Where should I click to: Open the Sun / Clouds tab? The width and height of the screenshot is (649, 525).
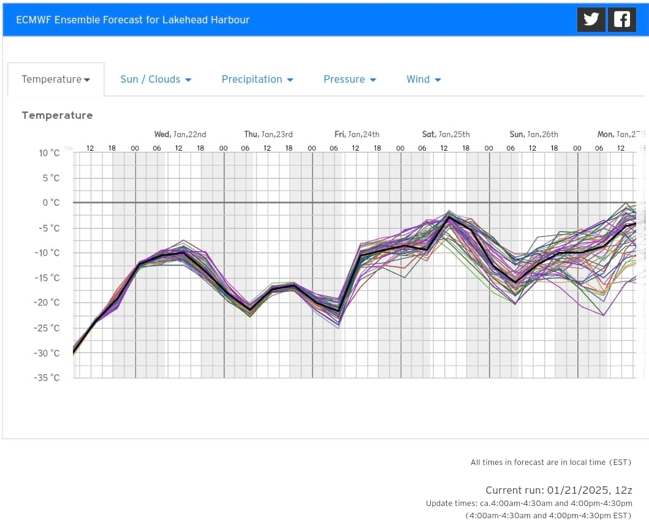point(156,80)
